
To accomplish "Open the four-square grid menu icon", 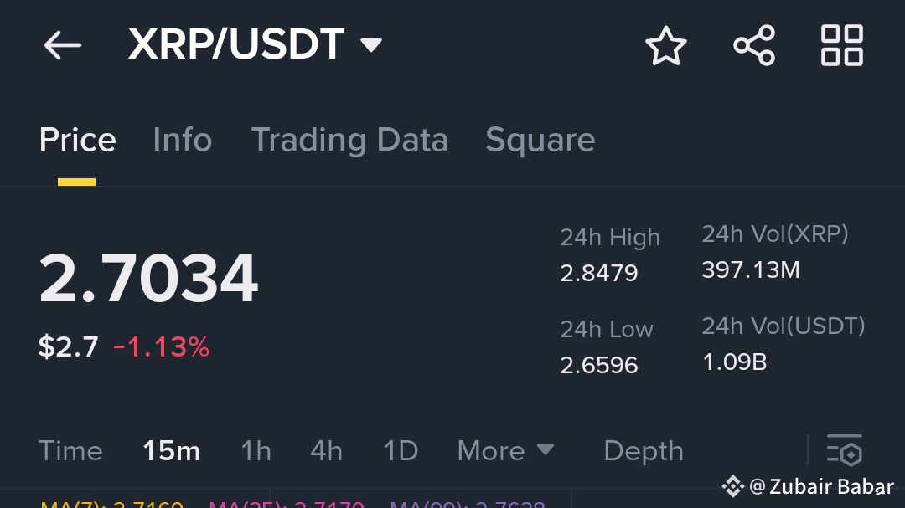I will (842, 45).
